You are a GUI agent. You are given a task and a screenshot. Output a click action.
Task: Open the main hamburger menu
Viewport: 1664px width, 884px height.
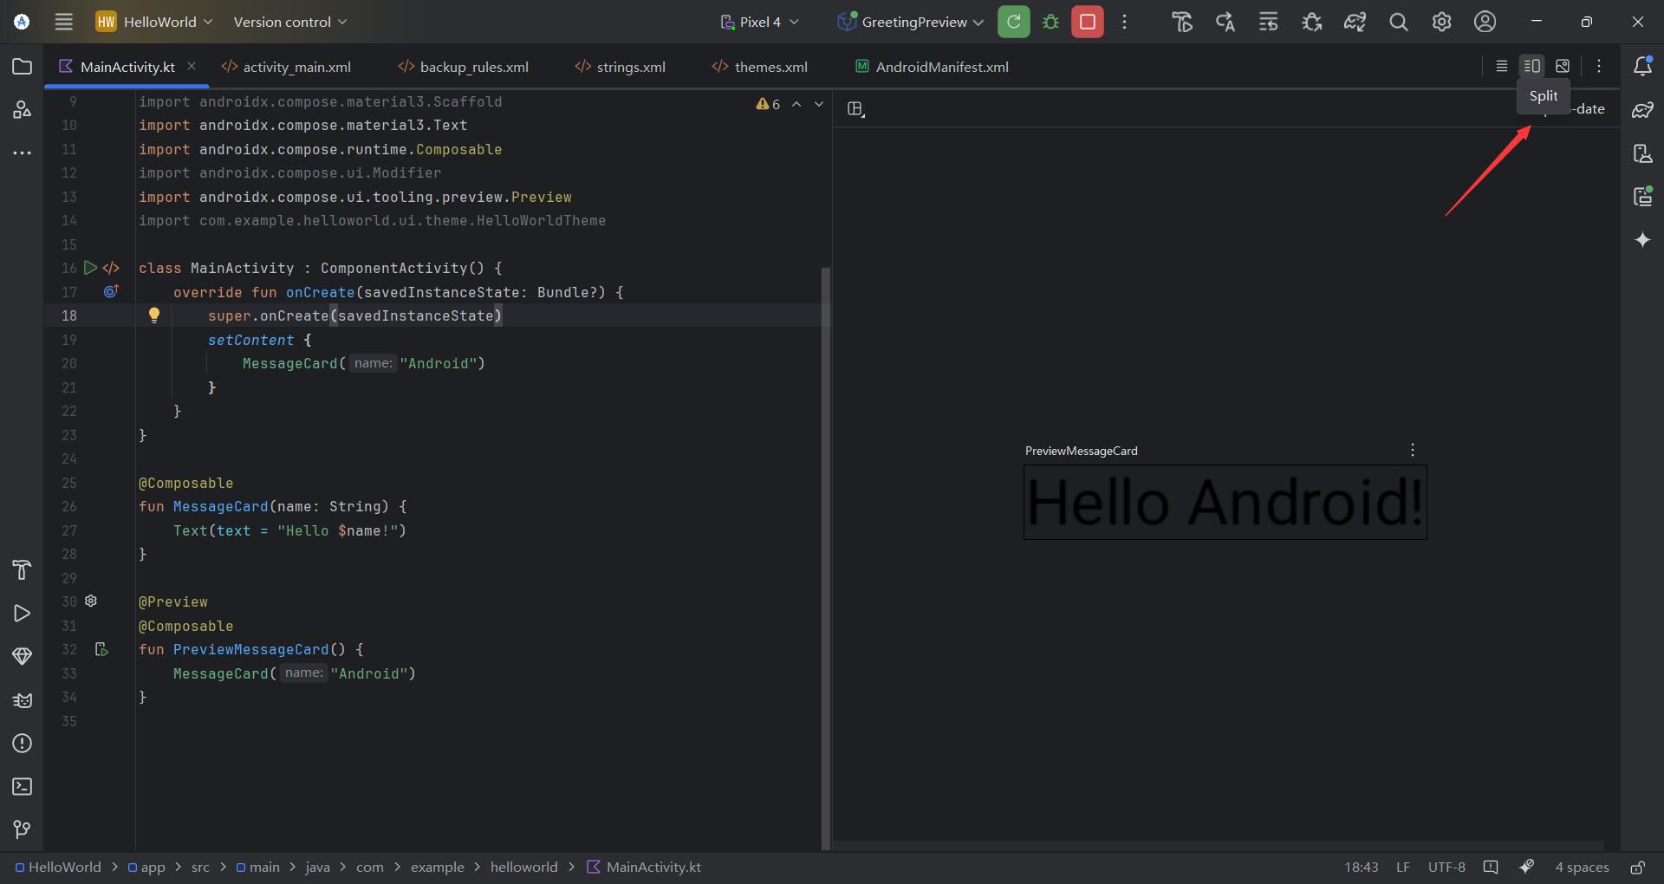click(63, 22)
